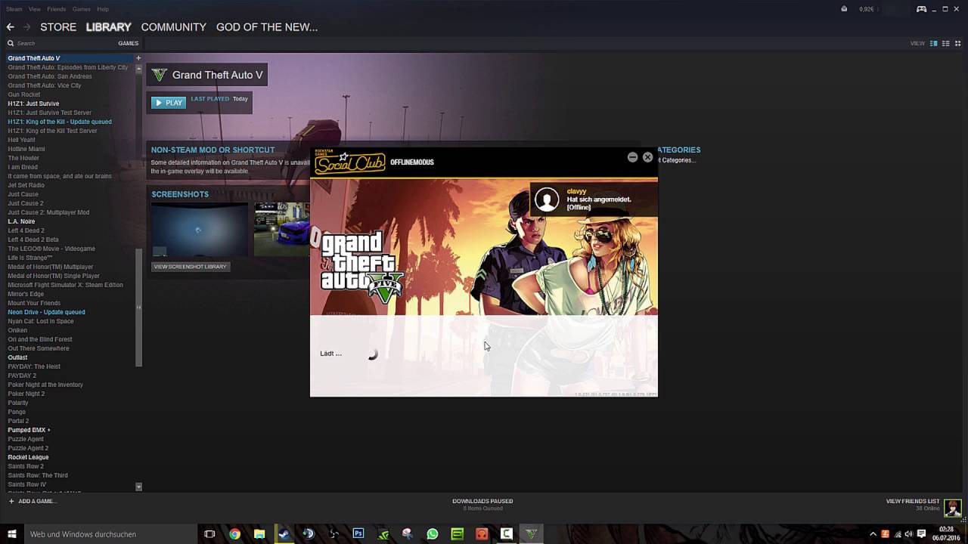Open the Windows Start menu
The width and height of the screenshot is (968, 544).
11,533
